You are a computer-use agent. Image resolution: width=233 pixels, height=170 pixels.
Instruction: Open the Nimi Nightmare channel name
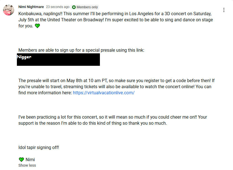[31, 7]
